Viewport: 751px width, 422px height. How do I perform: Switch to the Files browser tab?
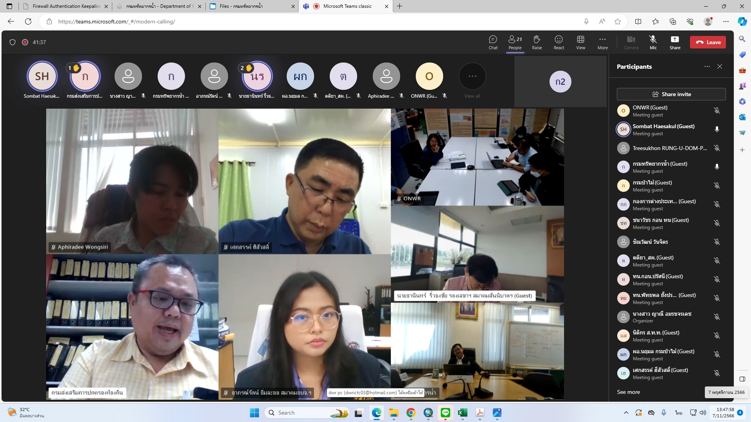click(x=250, y=6)
